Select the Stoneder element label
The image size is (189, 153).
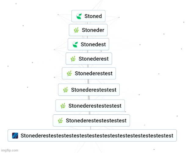[93, 30]
